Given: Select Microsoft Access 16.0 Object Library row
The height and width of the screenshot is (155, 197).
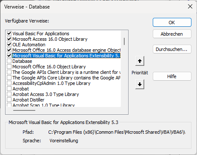Looking at the screenshot, I should [x=50, y=39].
